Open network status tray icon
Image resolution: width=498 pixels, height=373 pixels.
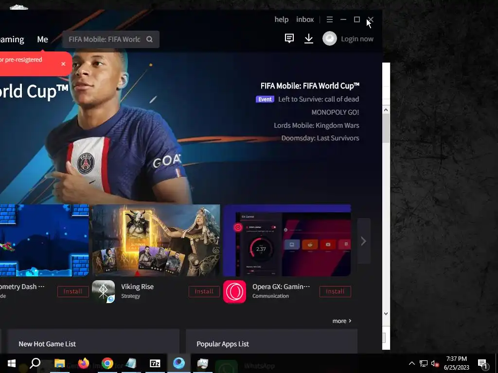click(x=424, y=363)
